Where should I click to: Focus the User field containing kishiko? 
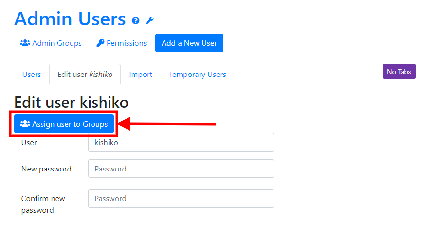pos(181,142)
